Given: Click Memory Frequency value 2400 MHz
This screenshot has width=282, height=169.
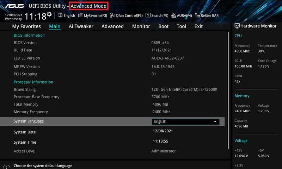Looking at the screenshot, I should [x=161, y=112].
